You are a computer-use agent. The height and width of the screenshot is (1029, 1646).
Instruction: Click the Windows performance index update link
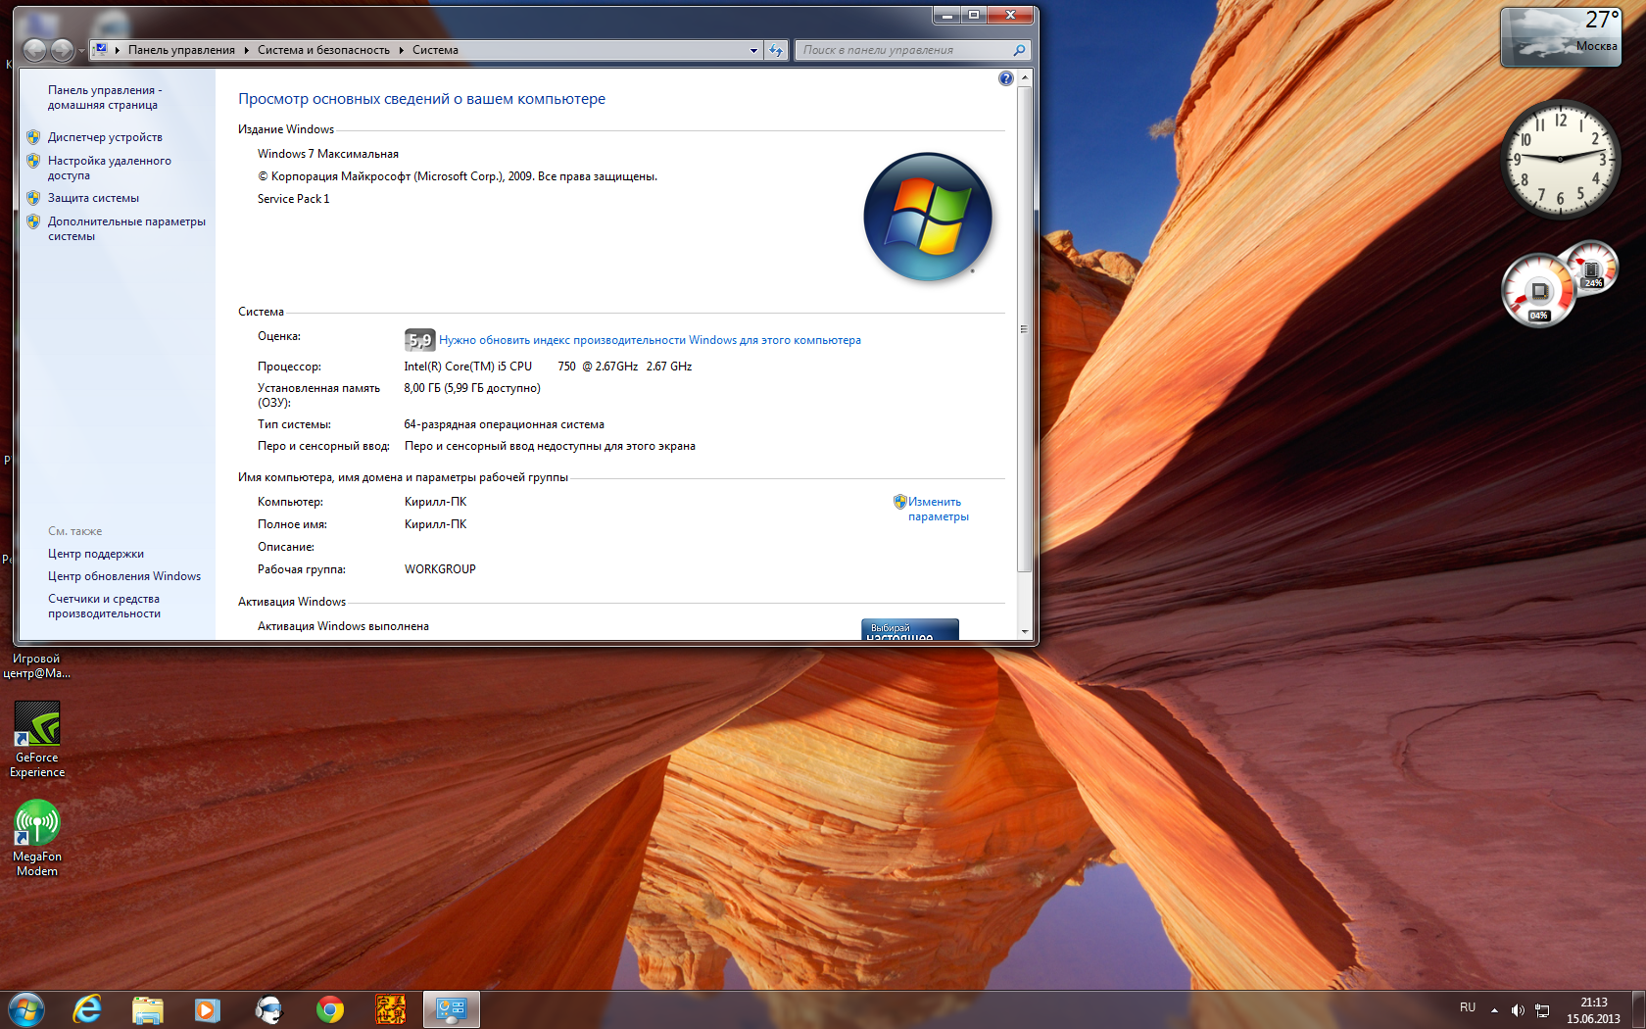point(650,340)
